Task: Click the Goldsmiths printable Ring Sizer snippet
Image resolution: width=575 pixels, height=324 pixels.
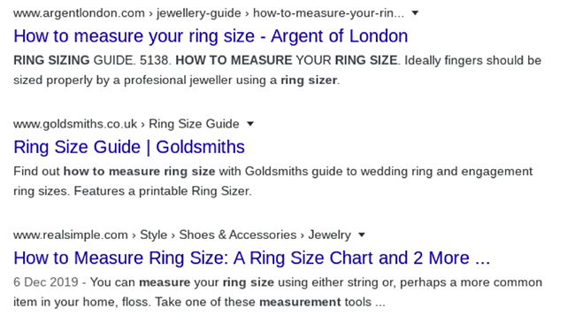Action: click(x=163, y=191)
